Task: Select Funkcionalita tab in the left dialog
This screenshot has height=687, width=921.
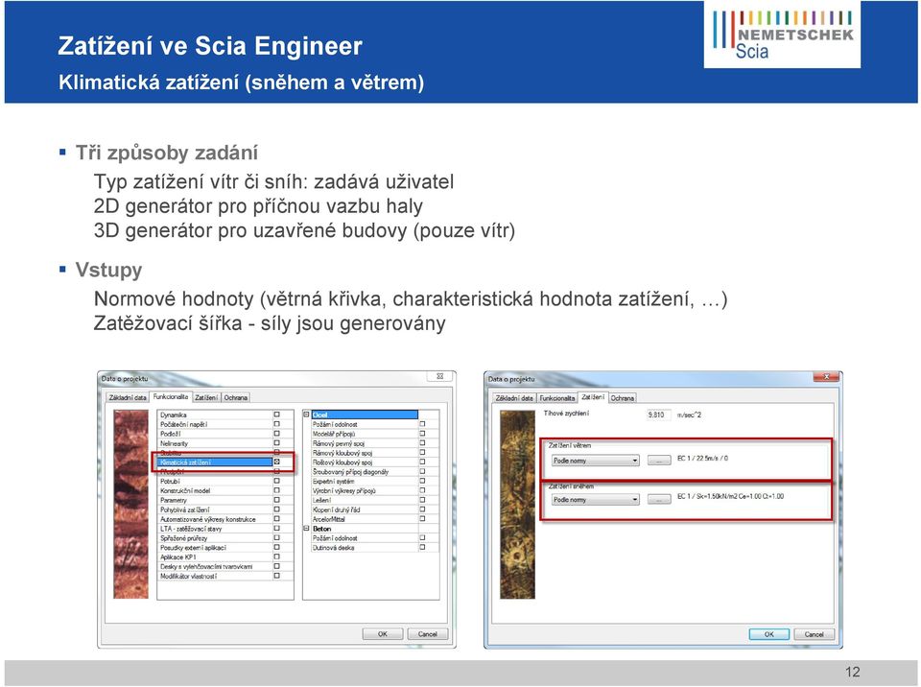Action: click(x=171, y=396)
